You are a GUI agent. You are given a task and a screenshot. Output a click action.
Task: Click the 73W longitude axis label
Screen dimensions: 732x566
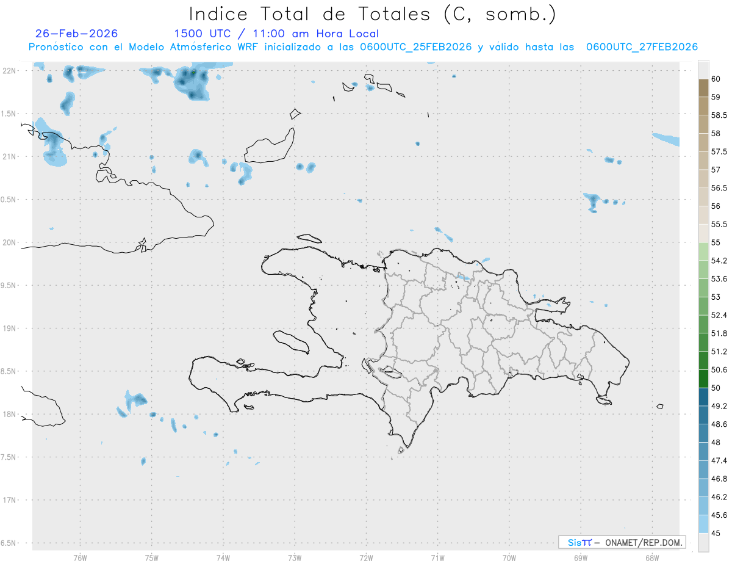295,557
